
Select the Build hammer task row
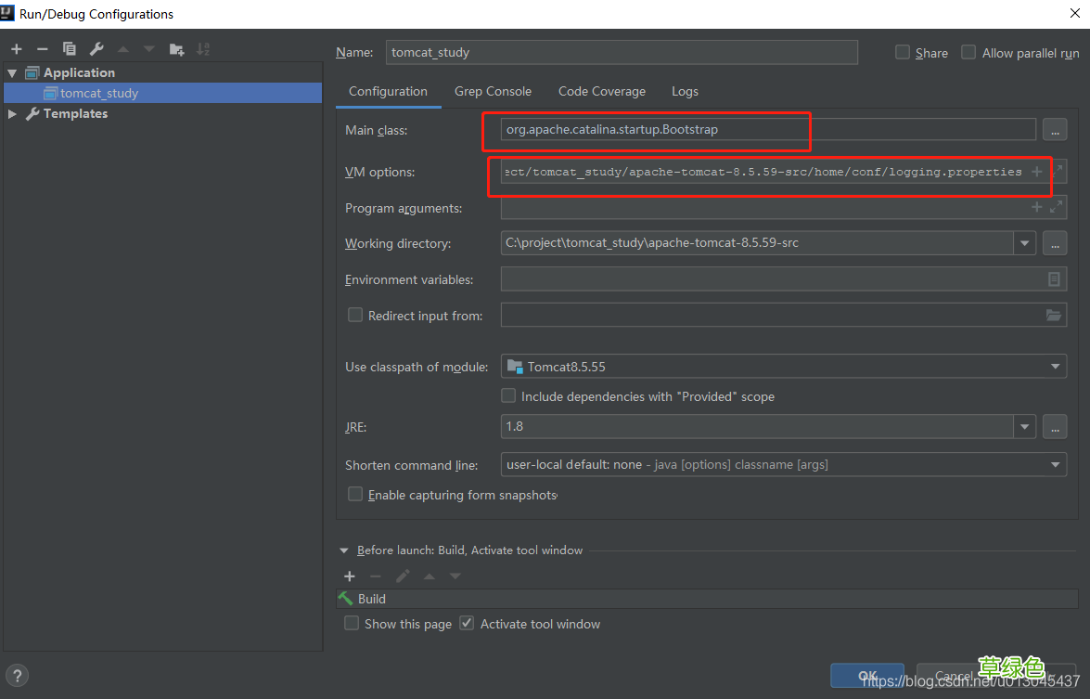click(707, 599)
